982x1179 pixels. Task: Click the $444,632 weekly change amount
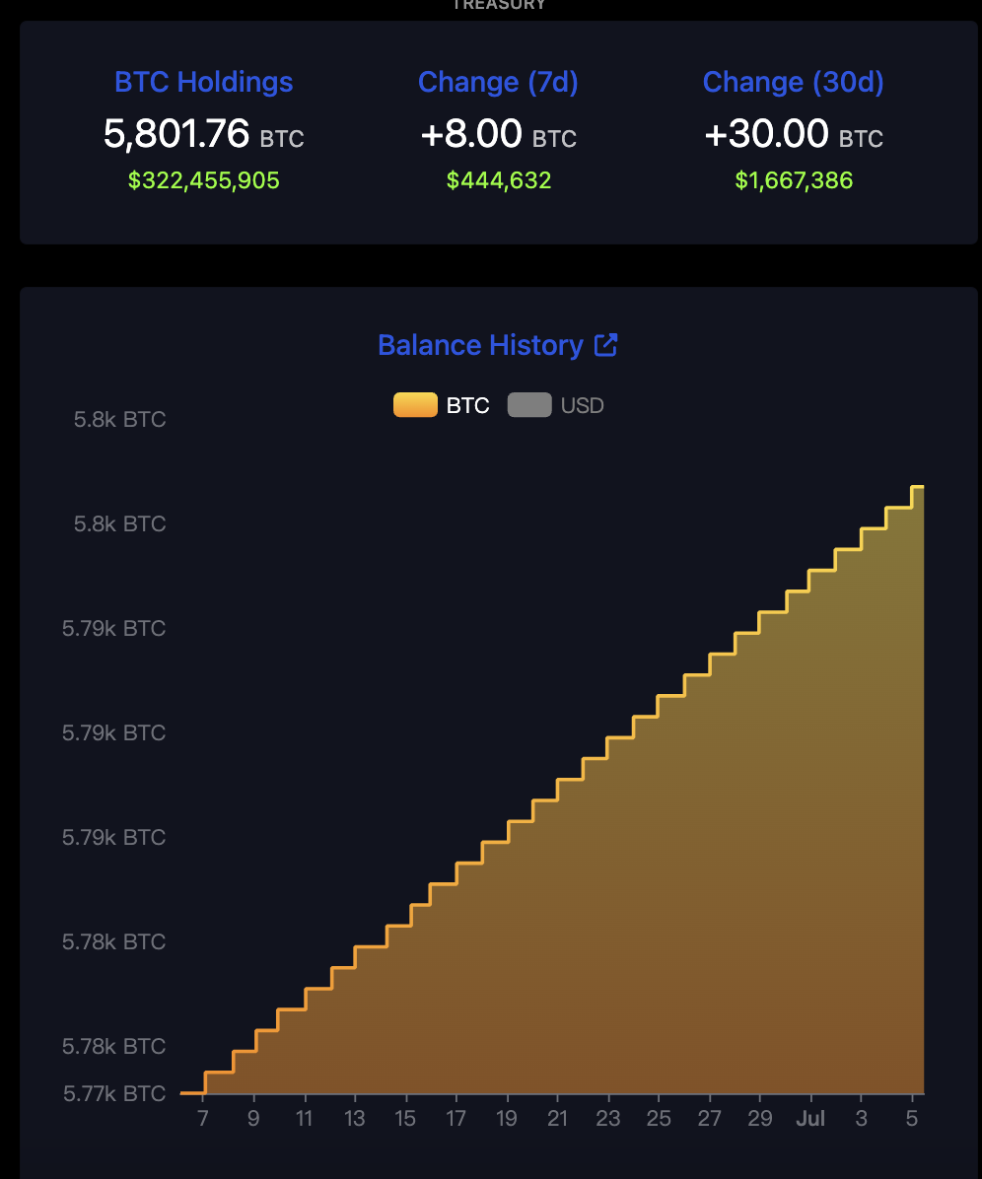tap(498, 180)
